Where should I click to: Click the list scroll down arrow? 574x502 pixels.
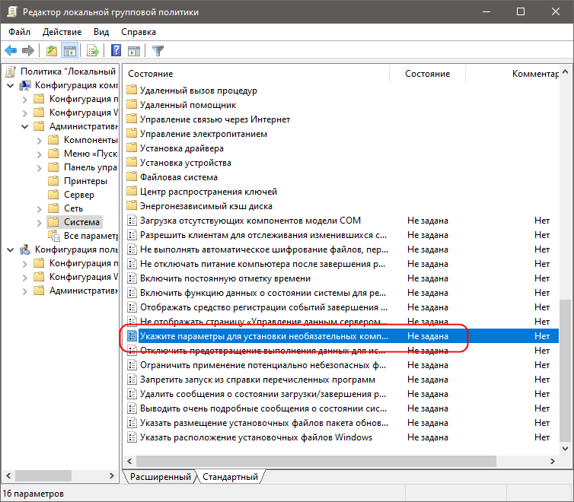[x=565, y=449]
